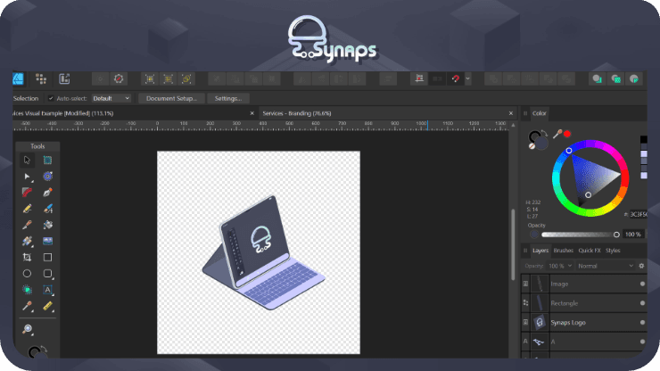Close the Services - Branding tab

pos(510,113)
